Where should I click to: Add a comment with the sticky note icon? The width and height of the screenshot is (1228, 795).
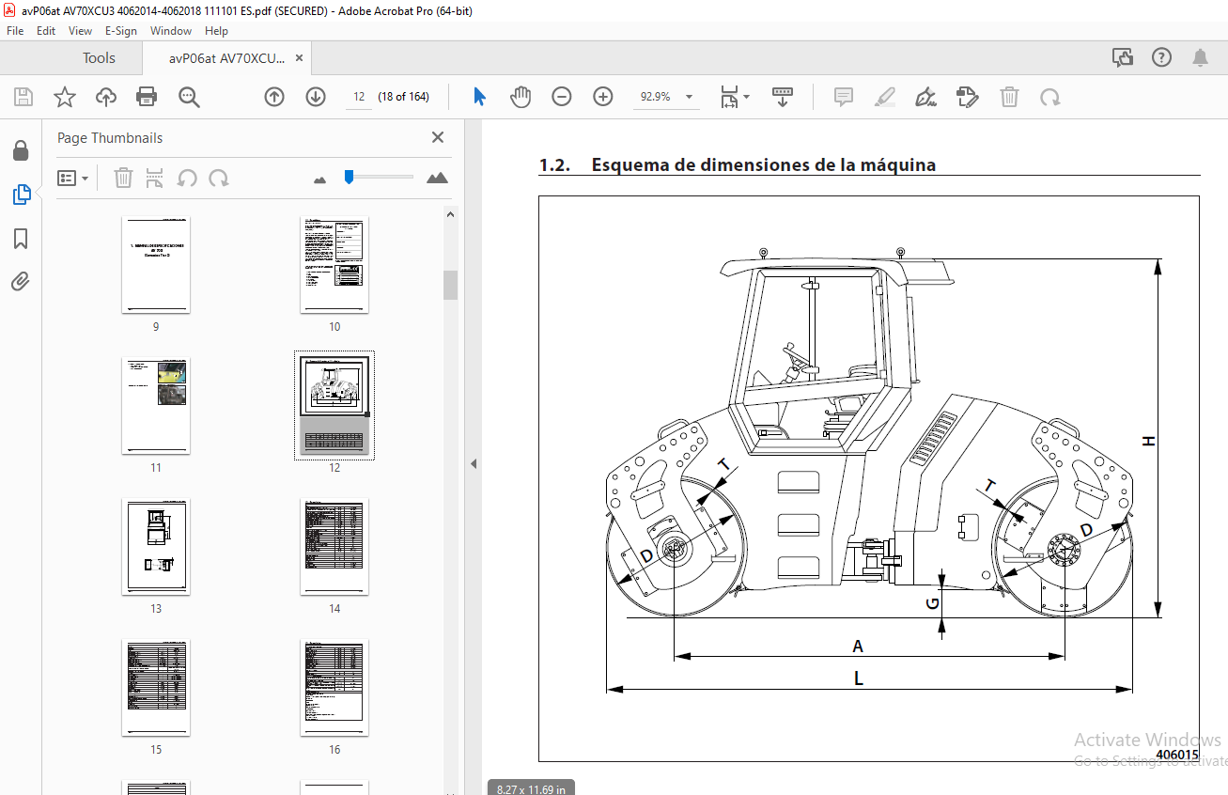844,96
